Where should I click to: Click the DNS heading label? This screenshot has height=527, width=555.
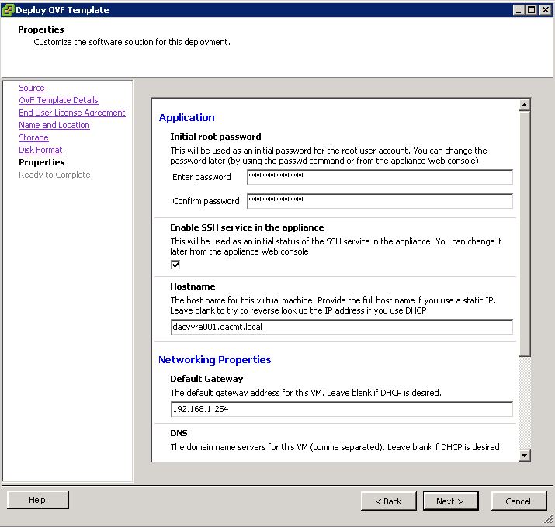point(179,433)
